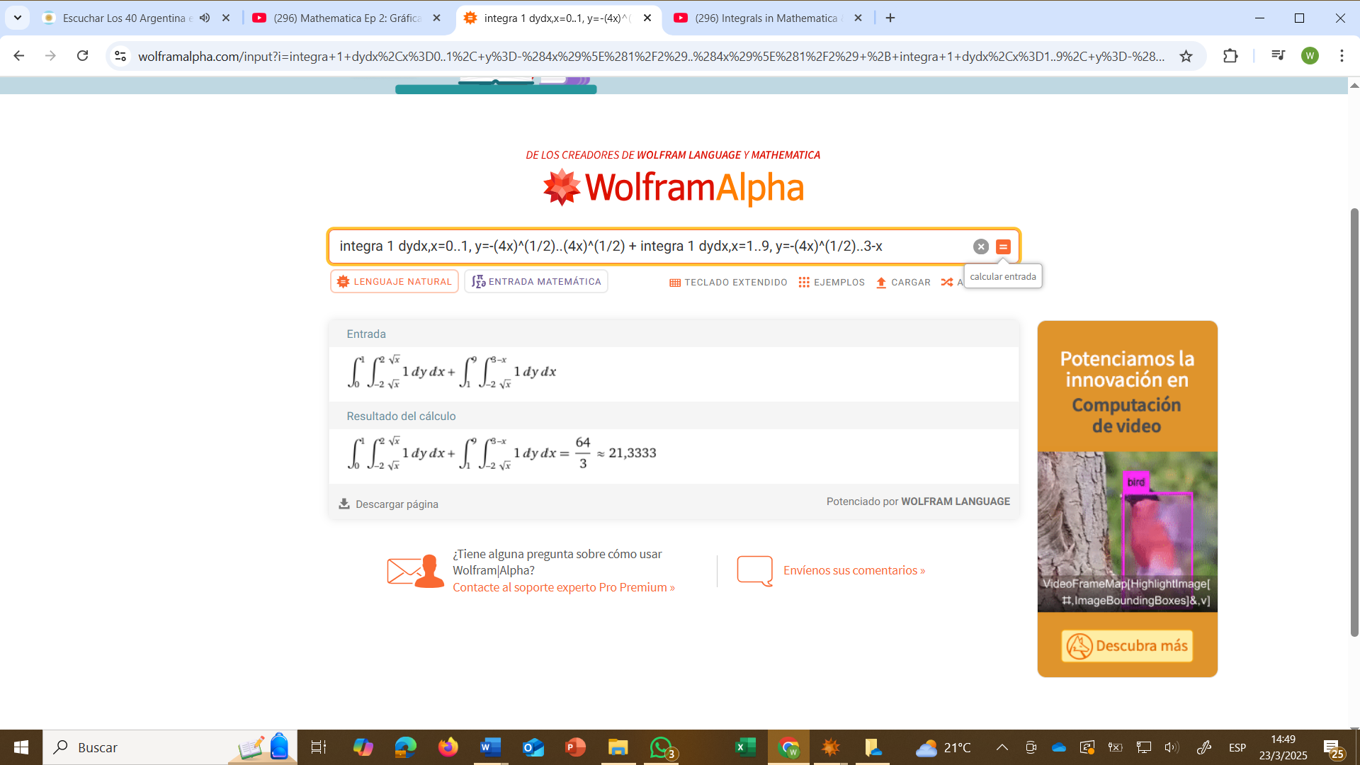Open weather widget showing 21°C
1360x765 pixels.
coord(943,747)
